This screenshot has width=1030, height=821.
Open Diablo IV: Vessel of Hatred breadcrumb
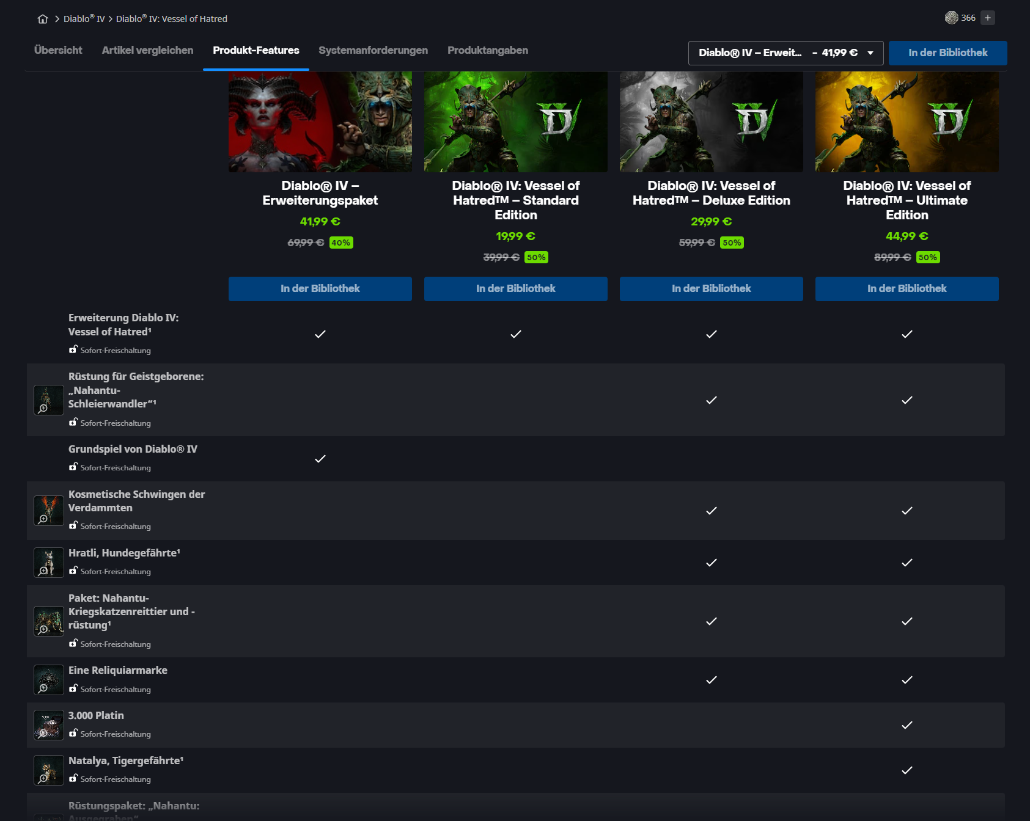(x=172, y=19)
